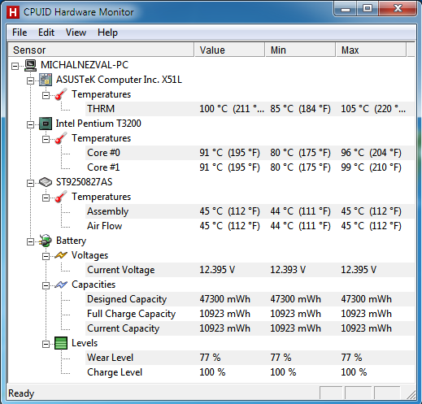The image size is (422, 404).
Task: Click the thermometer icon under Intel Pentium
Action: click(x=61, y=138)
